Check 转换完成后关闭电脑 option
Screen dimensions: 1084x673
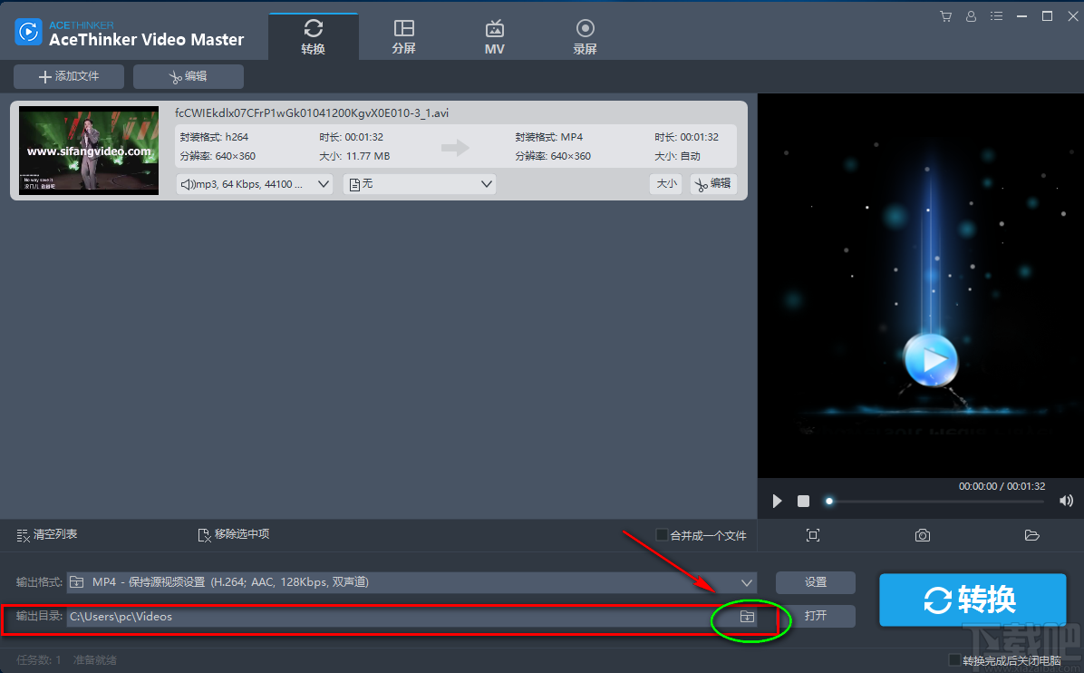point(953,659)
